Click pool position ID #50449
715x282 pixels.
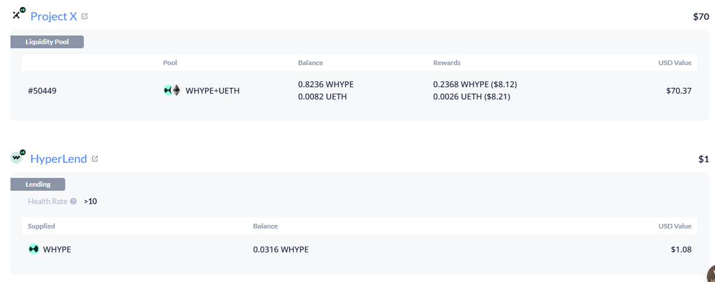(x=42, y=91)
